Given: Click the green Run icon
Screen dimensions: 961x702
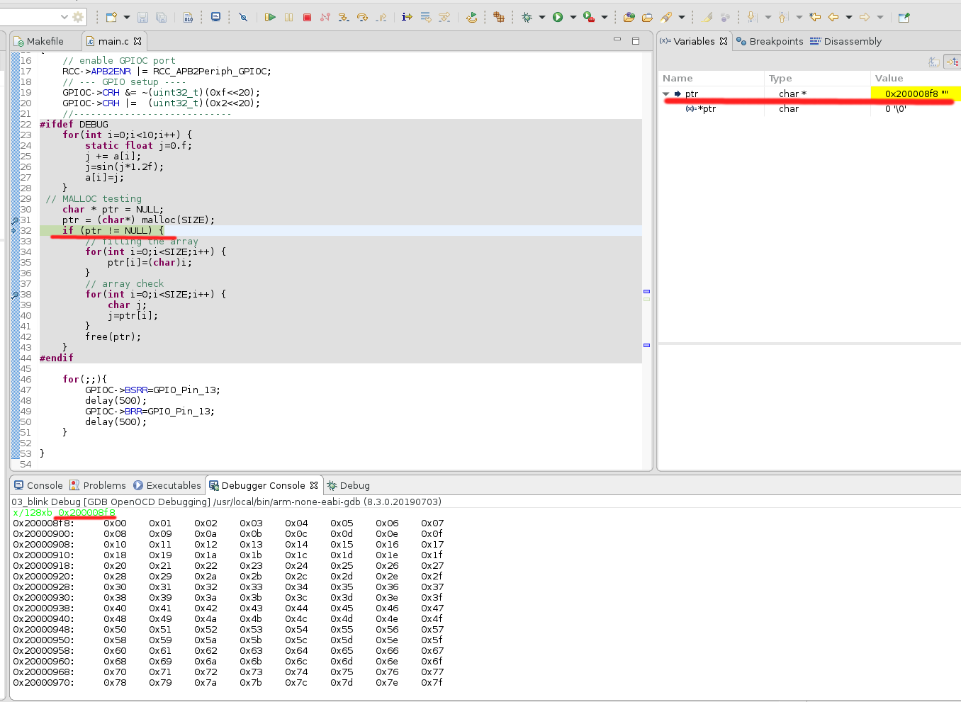Looking at the screenshot, I should point(558,17).
